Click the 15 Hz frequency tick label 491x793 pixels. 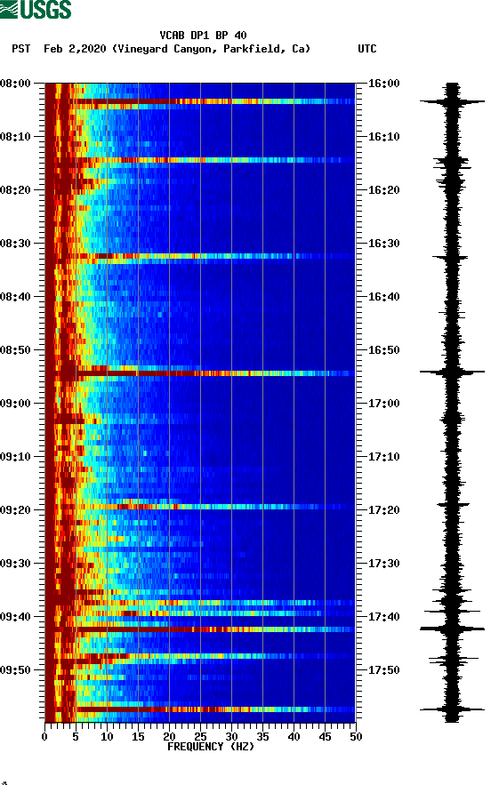point(138,737)
